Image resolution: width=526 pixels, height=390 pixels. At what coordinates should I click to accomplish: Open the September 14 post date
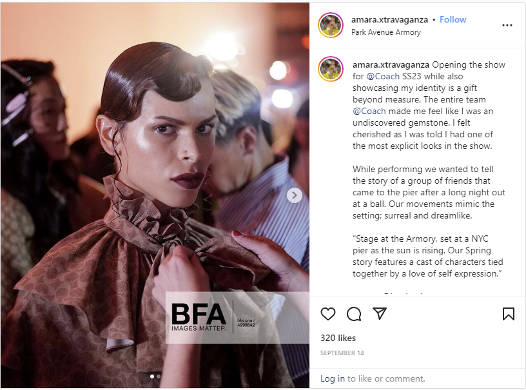pos(342,353)
